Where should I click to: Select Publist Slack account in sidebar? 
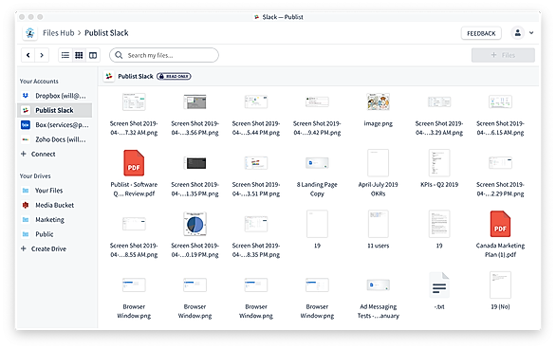coord(55,110)
